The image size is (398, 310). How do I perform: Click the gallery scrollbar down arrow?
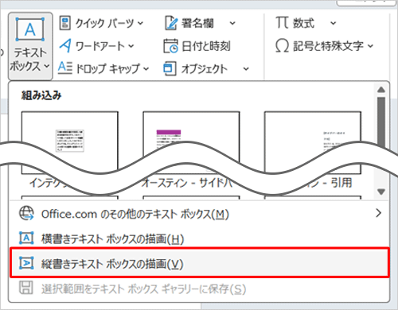[x=381, y=192]
